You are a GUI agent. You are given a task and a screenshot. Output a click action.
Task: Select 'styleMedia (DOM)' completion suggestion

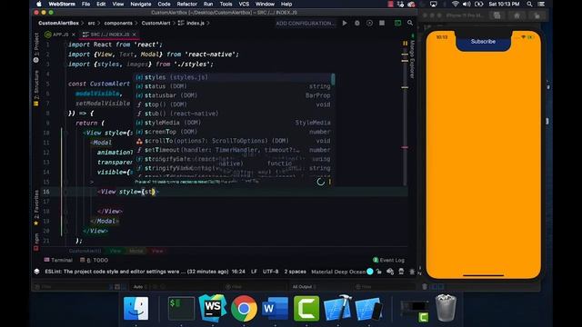point(233,123)
